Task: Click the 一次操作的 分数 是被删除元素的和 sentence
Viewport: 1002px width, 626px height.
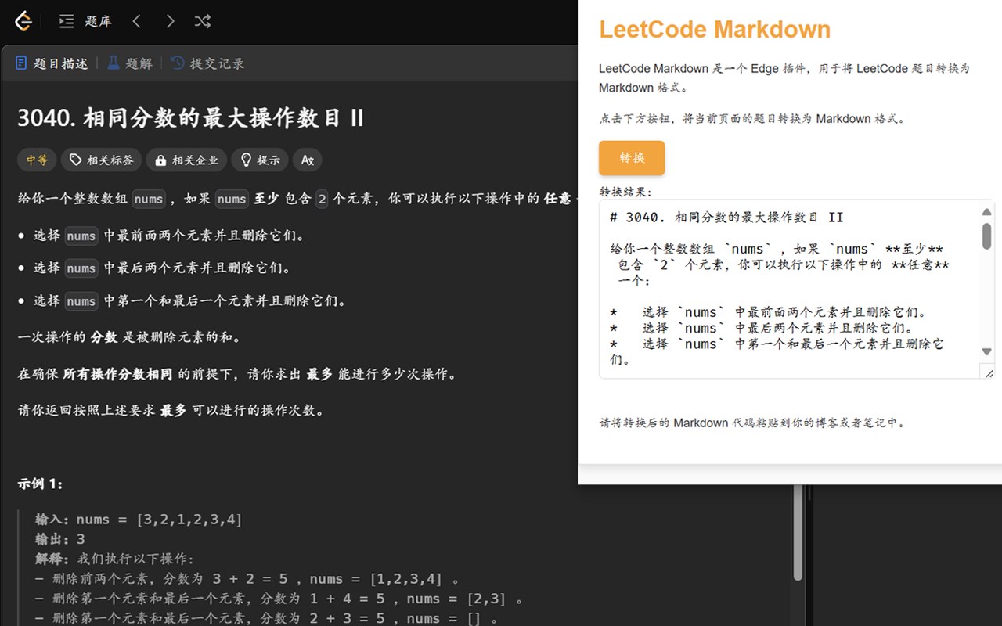Action: 130,337
